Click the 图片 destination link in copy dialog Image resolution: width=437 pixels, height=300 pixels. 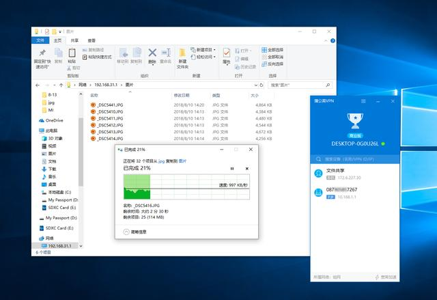pos(182,161)
